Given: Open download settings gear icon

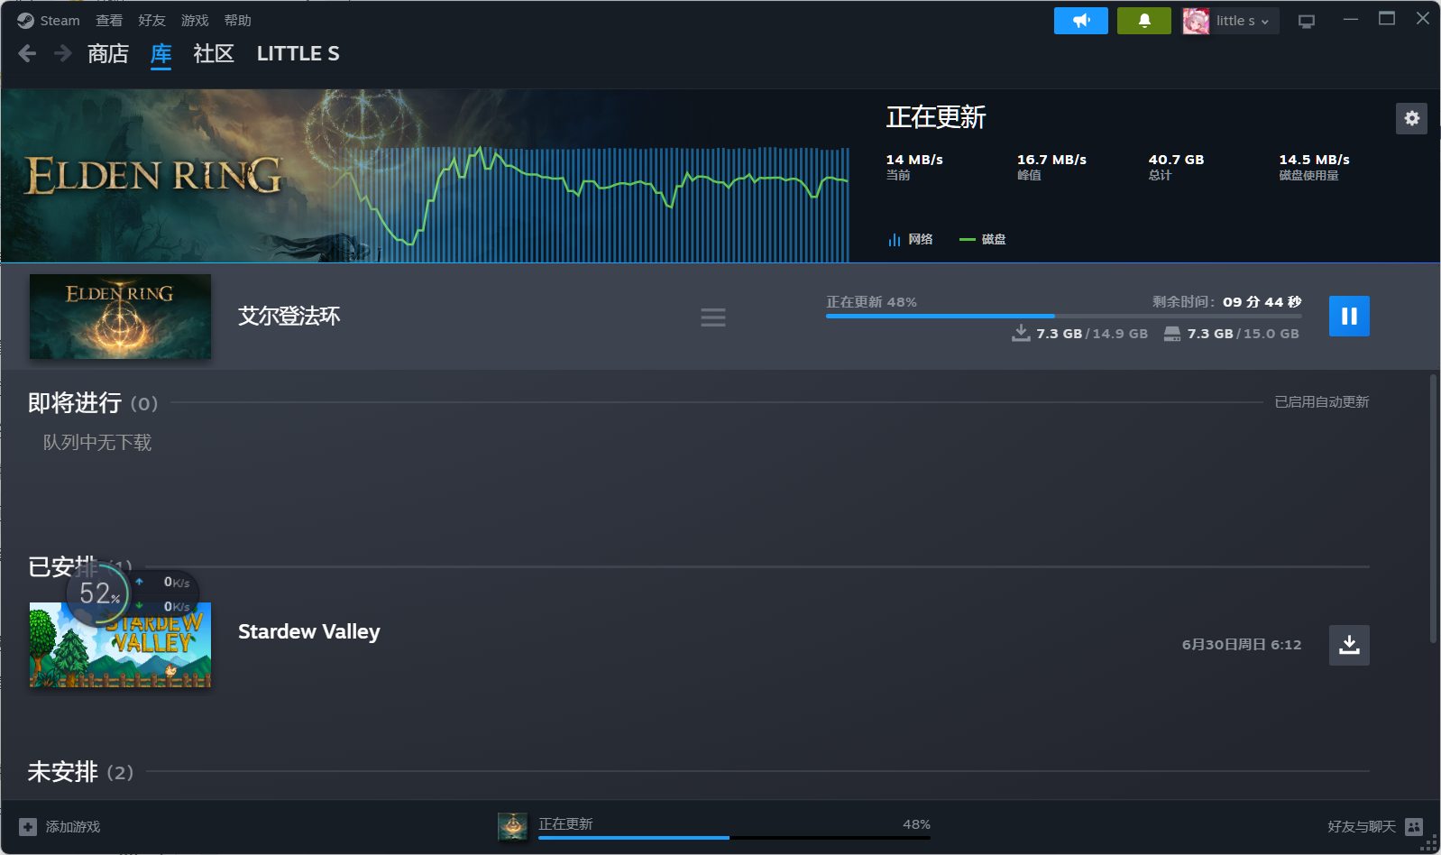Looking at the screenshot, I should [1412, 118].
